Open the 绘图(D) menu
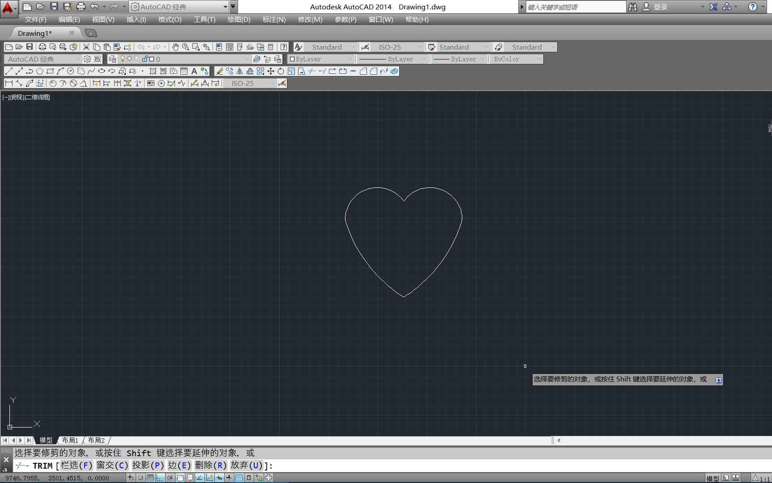Screen dimensions: 772x483 (x=239, y=20)
